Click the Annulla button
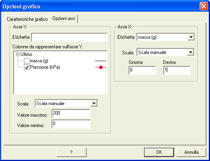The image size is (210, 161). pyautogui.click(x=191, y=152)
